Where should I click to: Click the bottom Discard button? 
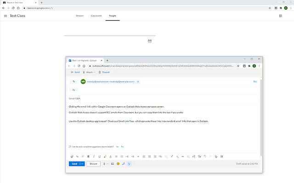click(x=93, y=164)
